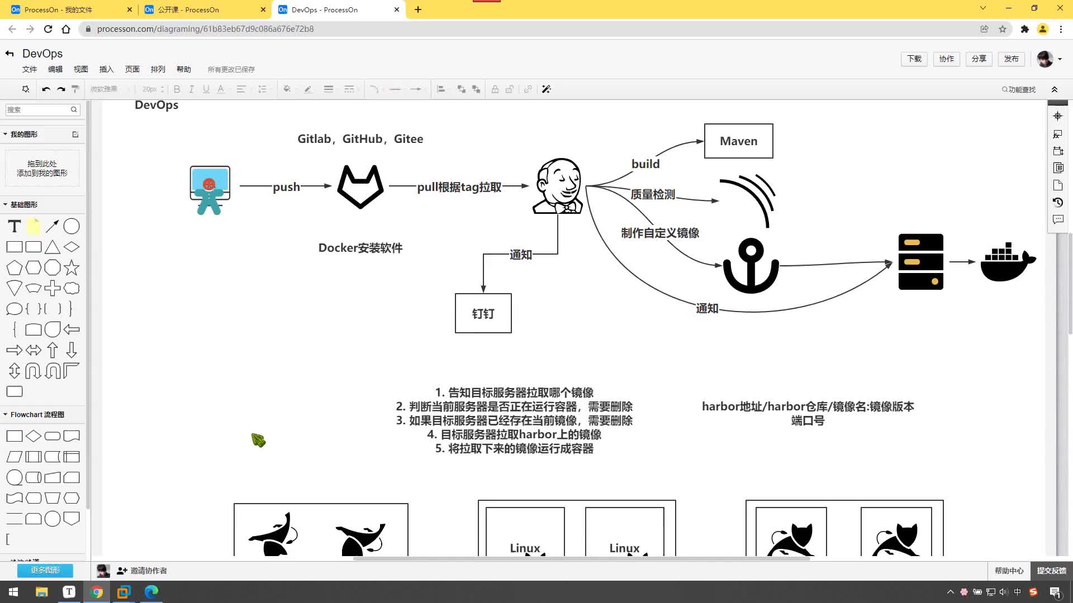The image size is (1073, 603).
Task: Open the font family dropdown
Action: (x=109, y=89)
